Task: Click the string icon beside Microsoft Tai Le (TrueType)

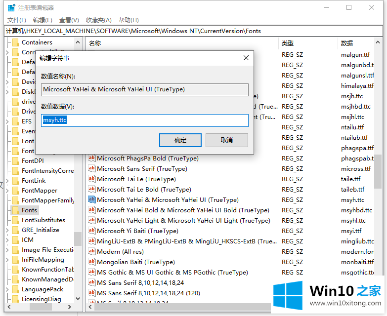Action: (92, 179)
